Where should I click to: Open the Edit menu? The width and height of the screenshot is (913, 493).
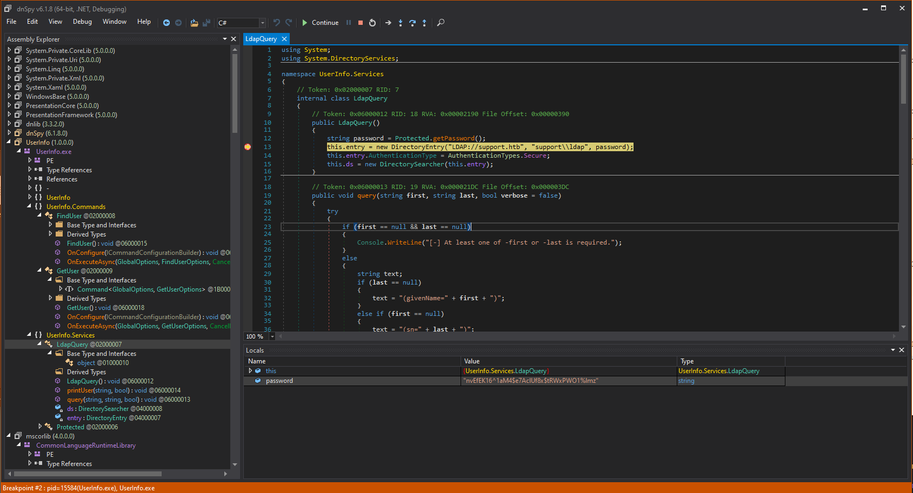coord(32,22)
